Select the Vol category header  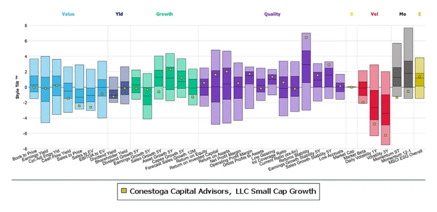pos(374,14)
